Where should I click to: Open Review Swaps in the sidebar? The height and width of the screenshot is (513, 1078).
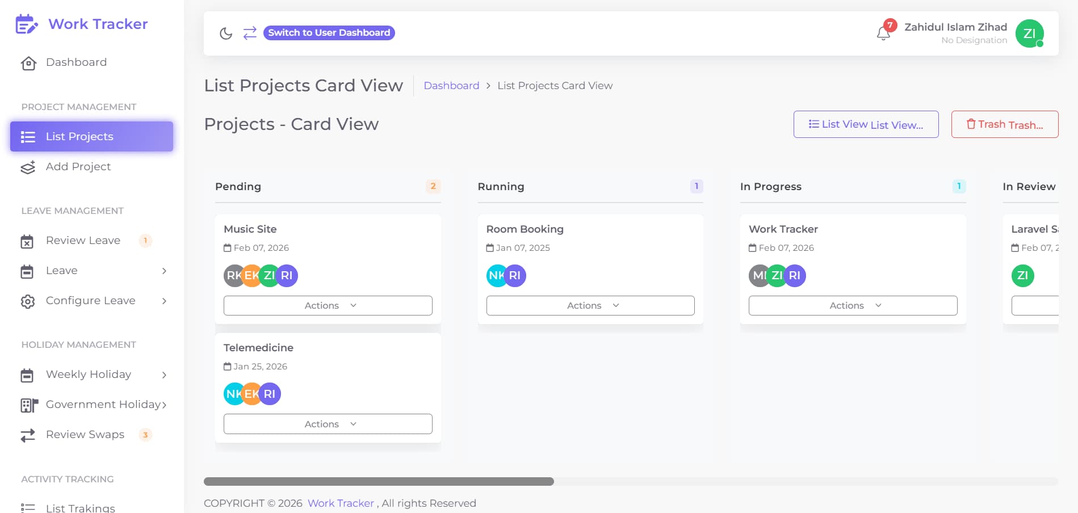(x=85, y=435)
